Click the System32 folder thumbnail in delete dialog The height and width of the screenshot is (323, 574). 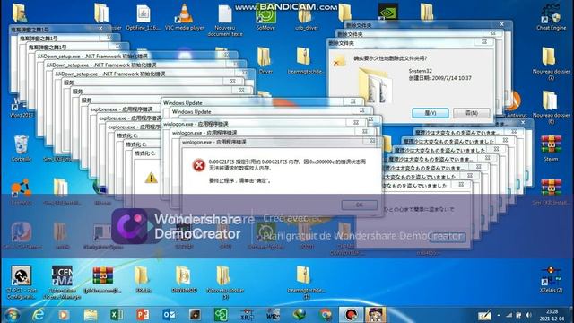[x=375, y=85]
